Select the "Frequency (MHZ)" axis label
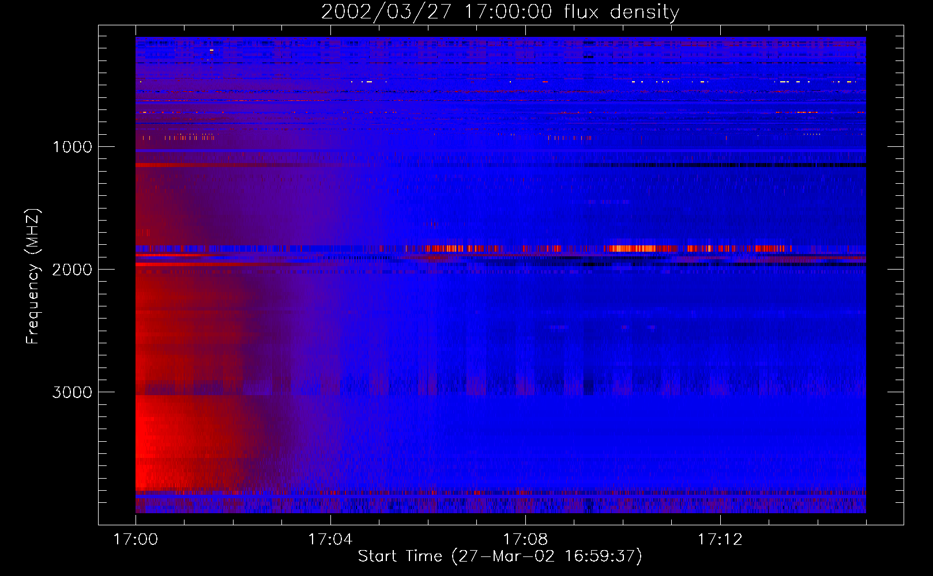Screen dimensions: 933x576 coord(33,276)
